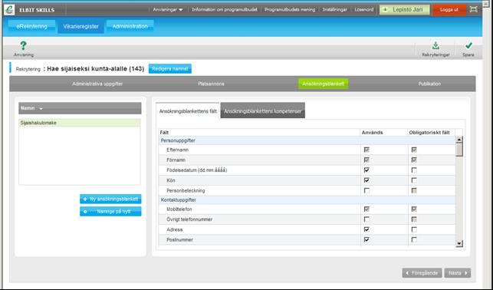Click the plus icon on Ny ansökningsblankett
This screenshot has height=290, width=493.
[85, 199]
